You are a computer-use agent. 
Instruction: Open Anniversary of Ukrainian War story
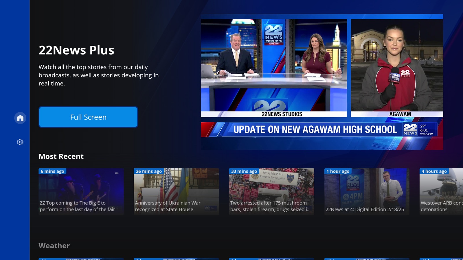177,192
